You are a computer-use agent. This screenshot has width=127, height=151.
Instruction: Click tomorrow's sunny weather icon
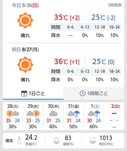tap(25, 65)
